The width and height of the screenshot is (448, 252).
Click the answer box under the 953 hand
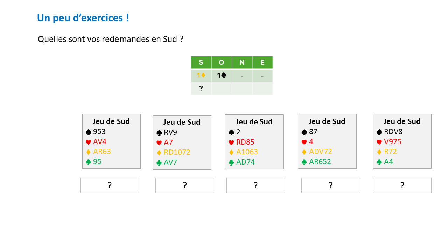click(110, 185)
